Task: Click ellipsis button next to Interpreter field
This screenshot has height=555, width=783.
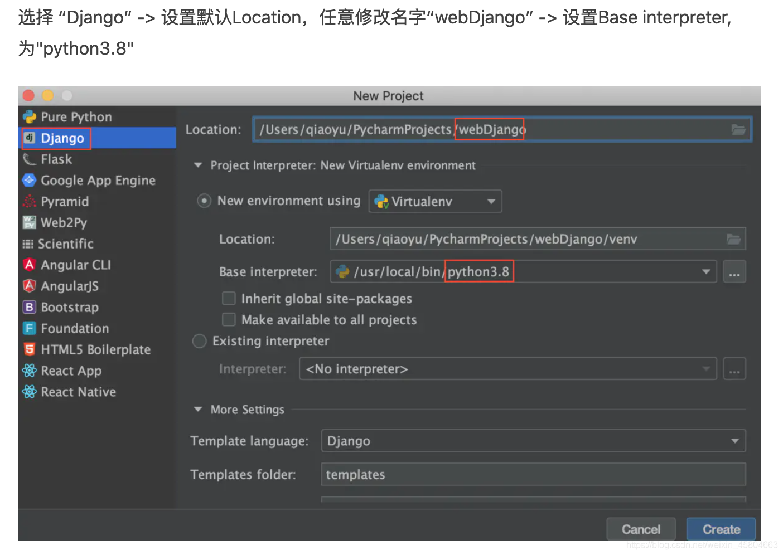Action: tap(734, 369)
